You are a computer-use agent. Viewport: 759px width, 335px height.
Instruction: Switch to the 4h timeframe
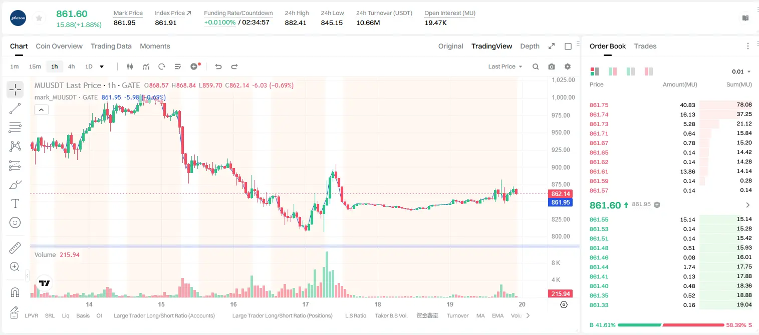[71, 66]
